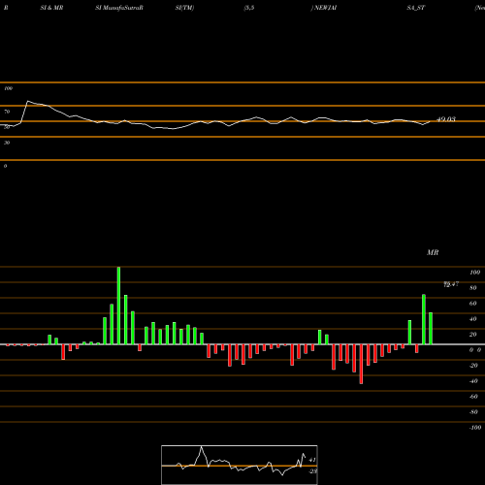The image size is (485, 485).
Task: Click the '20' label on MR axis
Action: [473, 335]
